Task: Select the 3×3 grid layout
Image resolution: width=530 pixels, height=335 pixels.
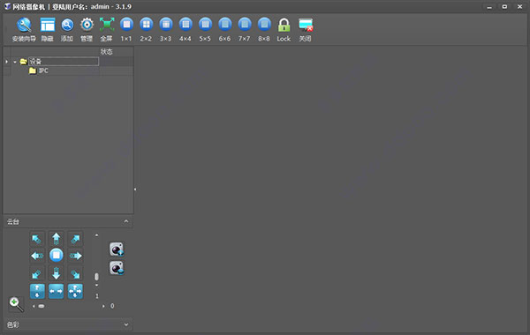Action: pyautogui.click(x=166, y=30)
